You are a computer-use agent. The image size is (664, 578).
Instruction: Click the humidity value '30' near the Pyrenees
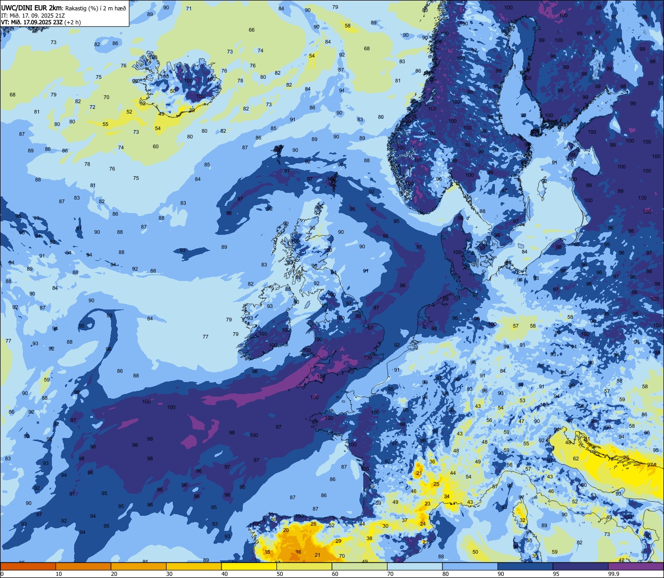click(385, 526)
